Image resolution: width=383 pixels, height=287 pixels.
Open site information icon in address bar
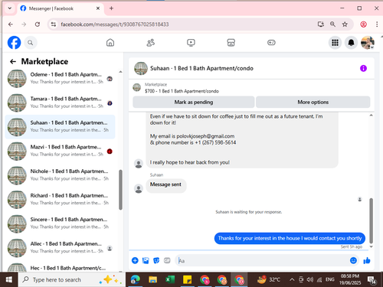click(54, 24)
